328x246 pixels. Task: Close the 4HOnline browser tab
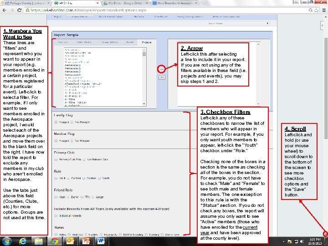click(x=97, y=3)
